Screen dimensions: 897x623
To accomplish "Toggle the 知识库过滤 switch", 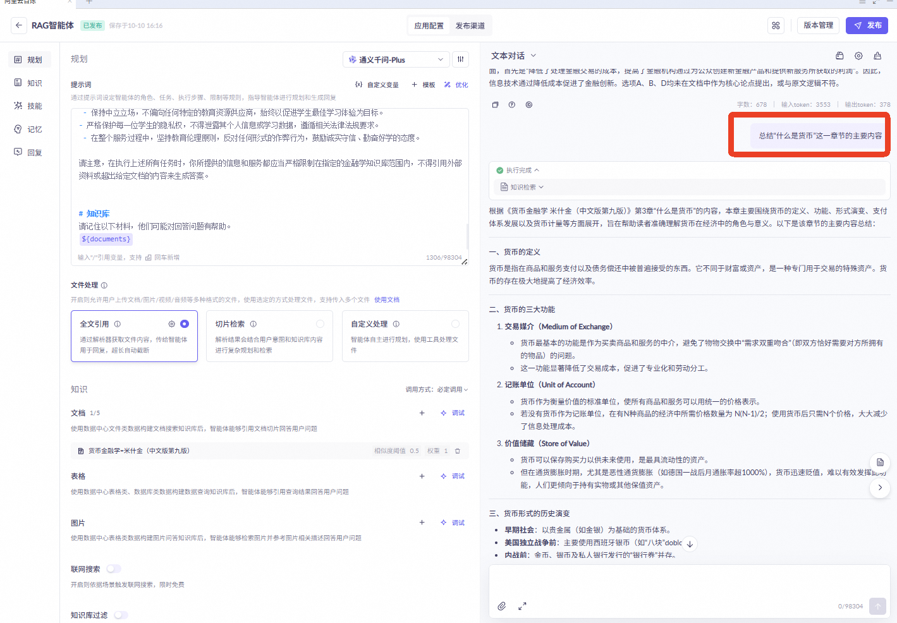I will (121, 615).
